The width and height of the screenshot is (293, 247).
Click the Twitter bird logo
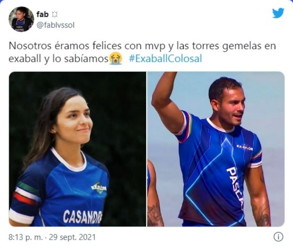coord(278,13)
